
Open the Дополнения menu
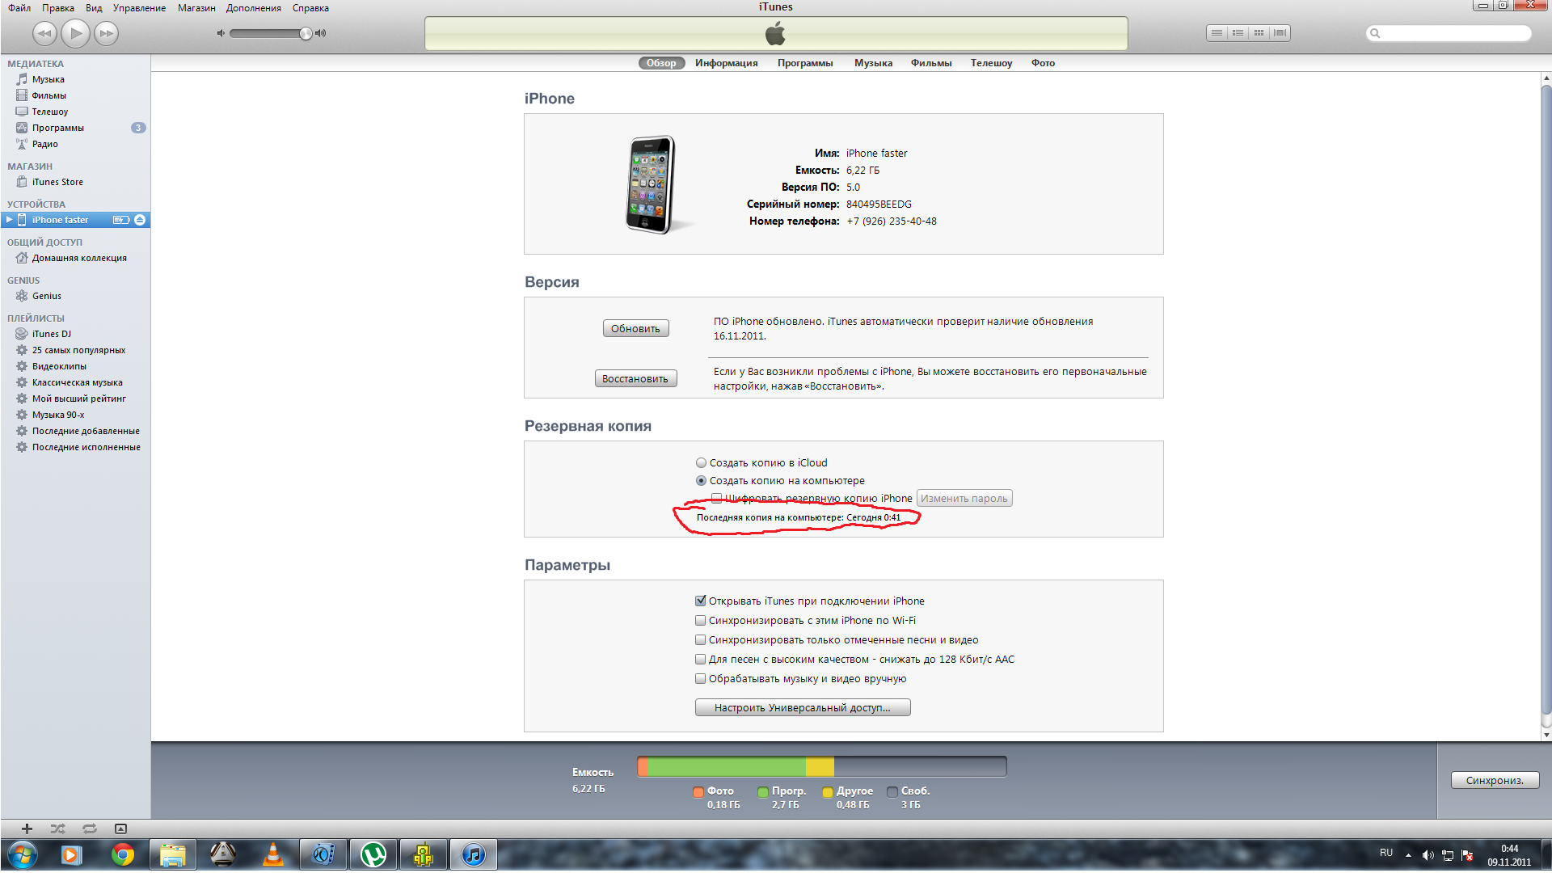[254, 8]
